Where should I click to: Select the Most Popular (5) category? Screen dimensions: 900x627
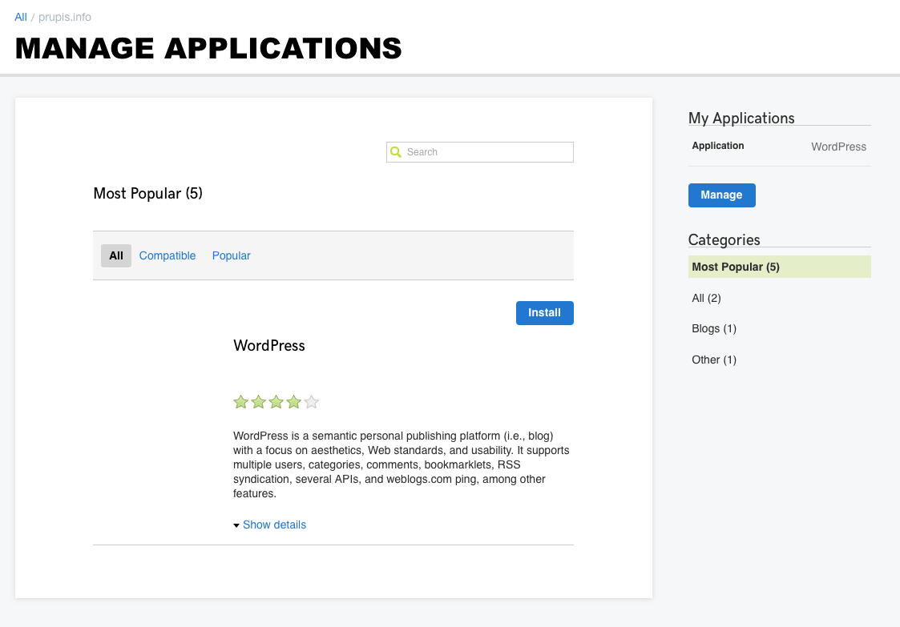[736, 267]
